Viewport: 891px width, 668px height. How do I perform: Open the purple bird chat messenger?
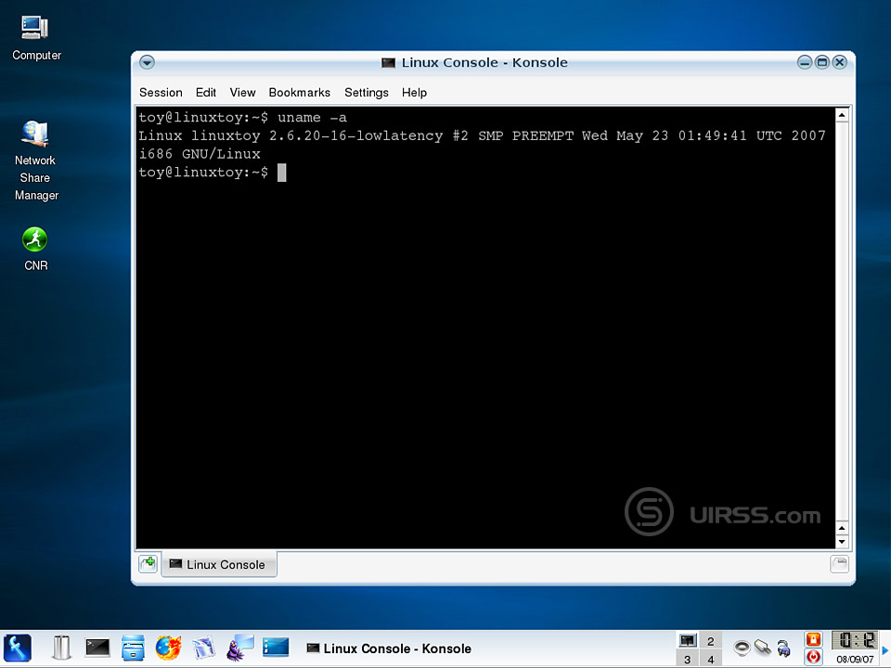click(239, 647)
